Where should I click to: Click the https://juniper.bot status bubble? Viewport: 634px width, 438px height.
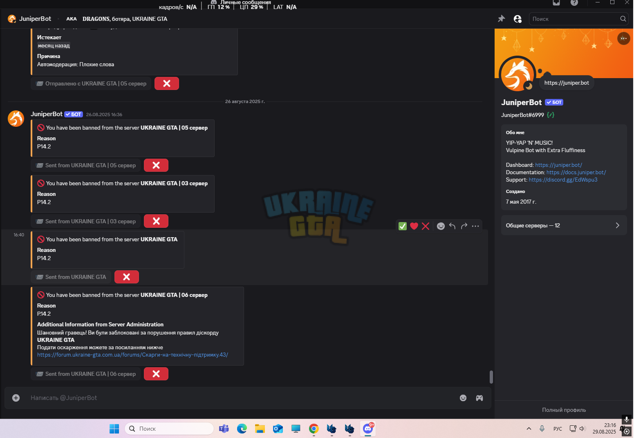click(567, 83)
